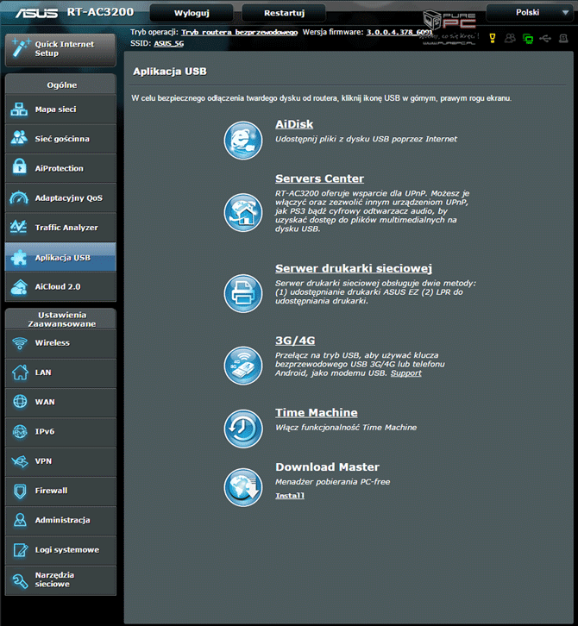Open the Time Machine title link
This screenshot has width=578, height=626.
click(x=317, y=412)
